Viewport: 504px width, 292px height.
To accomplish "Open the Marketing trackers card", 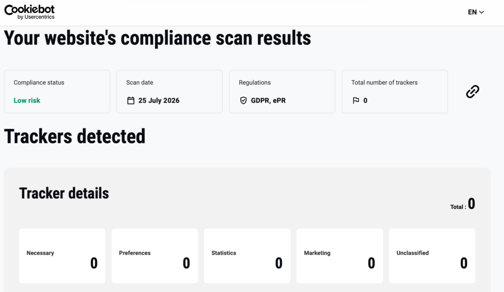I will [340, 256].
